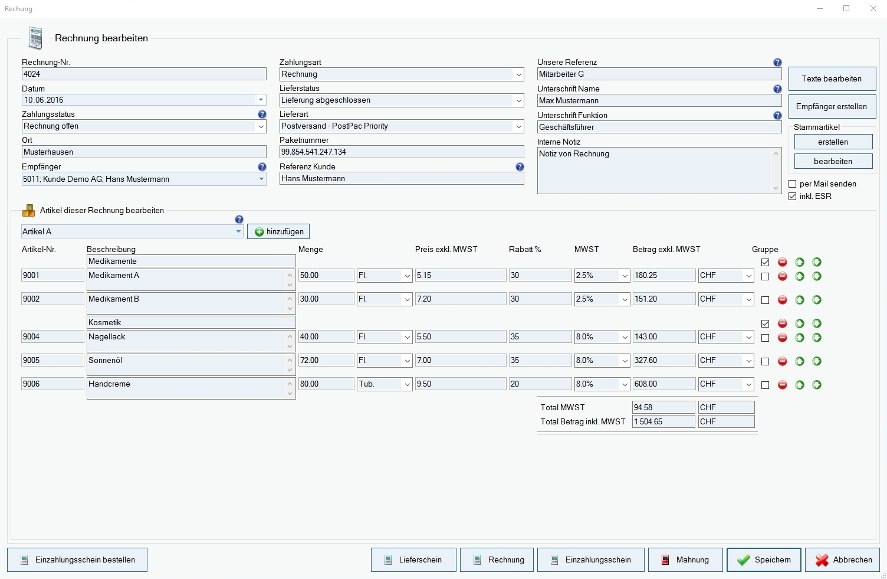Move Sonnenöl row up
This screenshot has width=887, height=579.
coord(800,361)
